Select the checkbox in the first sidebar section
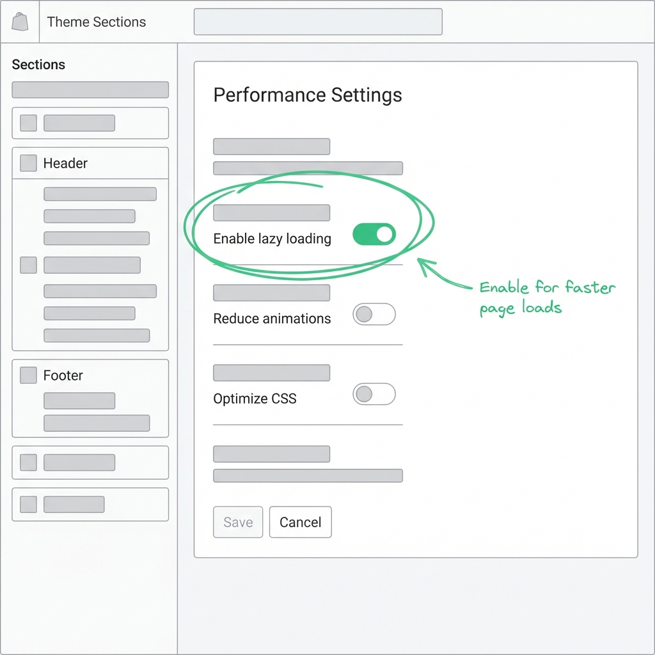The height and width of the screenshot is (655, 655). coord(28,123)
